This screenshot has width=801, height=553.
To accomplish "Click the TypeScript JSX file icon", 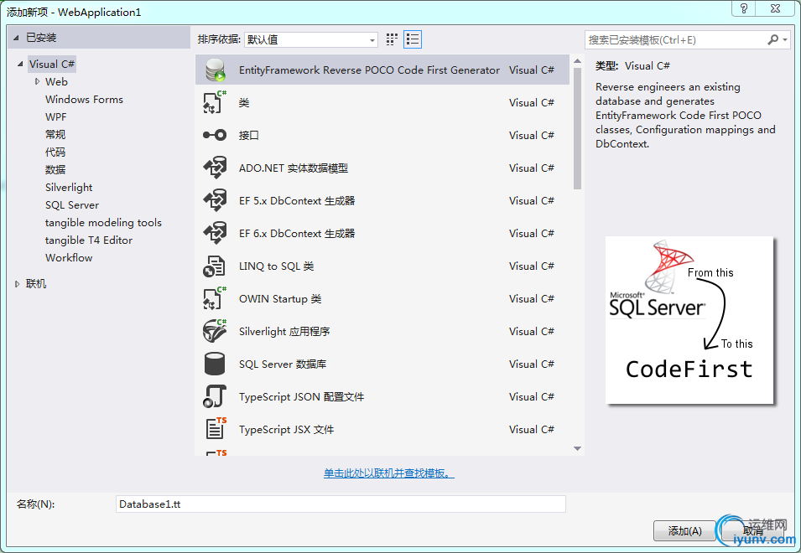I will (x=216, y=429).
